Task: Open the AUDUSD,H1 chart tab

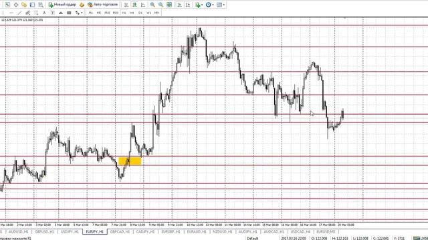Action: click(x=18, y=232)
